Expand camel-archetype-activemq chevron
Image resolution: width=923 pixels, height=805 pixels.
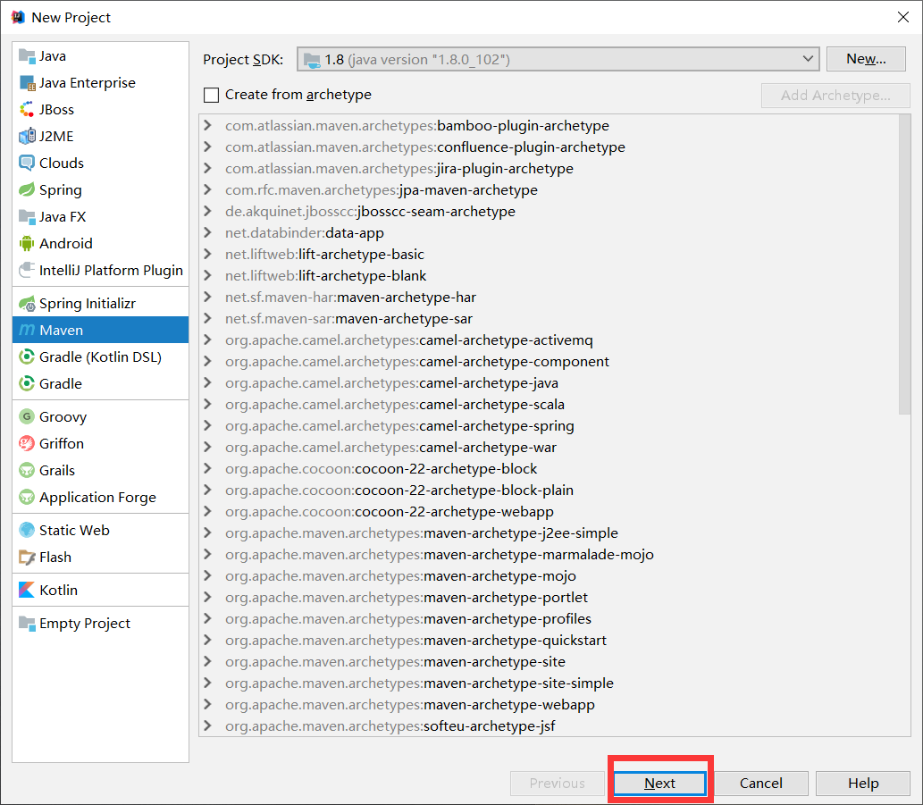pyautogui.click(x=207, y=340)
